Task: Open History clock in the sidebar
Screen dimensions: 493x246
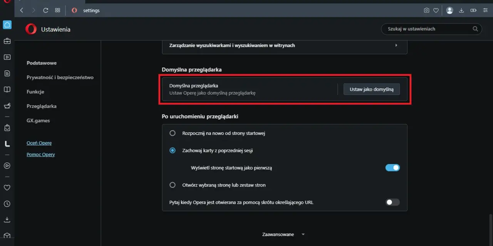Action: click(x=7, y=204)
